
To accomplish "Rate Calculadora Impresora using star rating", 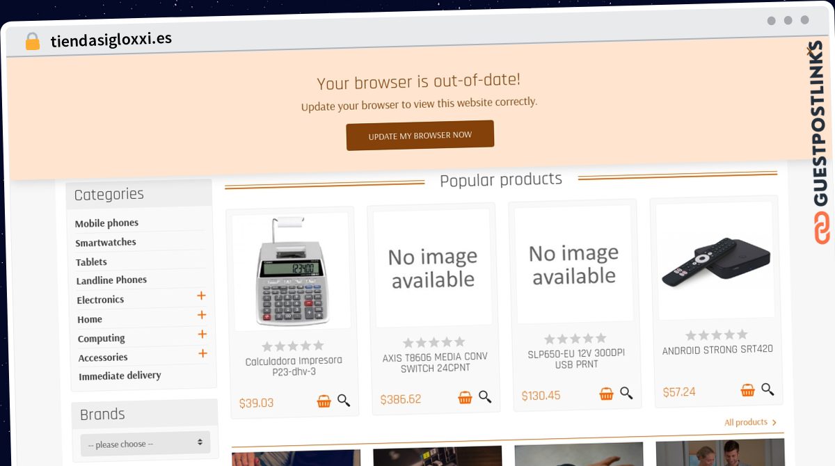I will pos(293,346).
